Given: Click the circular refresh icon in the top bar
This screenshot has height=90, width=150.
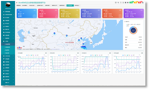Looking at the screenshot, I should click(x=121, y=2).
